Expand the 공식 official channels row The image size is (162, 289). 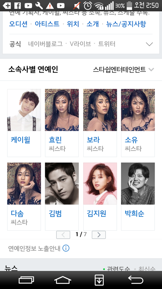coord(149,44)
